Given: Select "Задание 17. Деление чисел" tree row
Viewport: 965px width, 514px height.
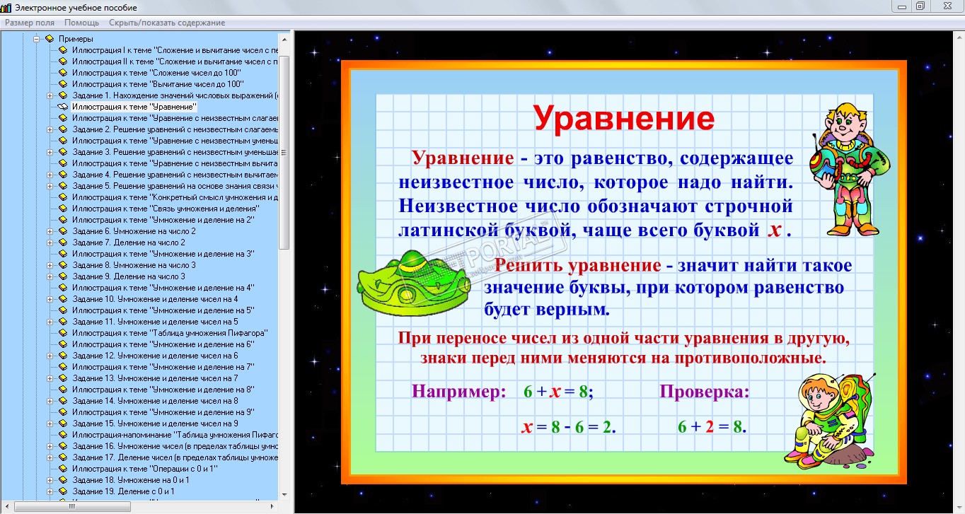Looking at the screenshot, I should point(175,457).
